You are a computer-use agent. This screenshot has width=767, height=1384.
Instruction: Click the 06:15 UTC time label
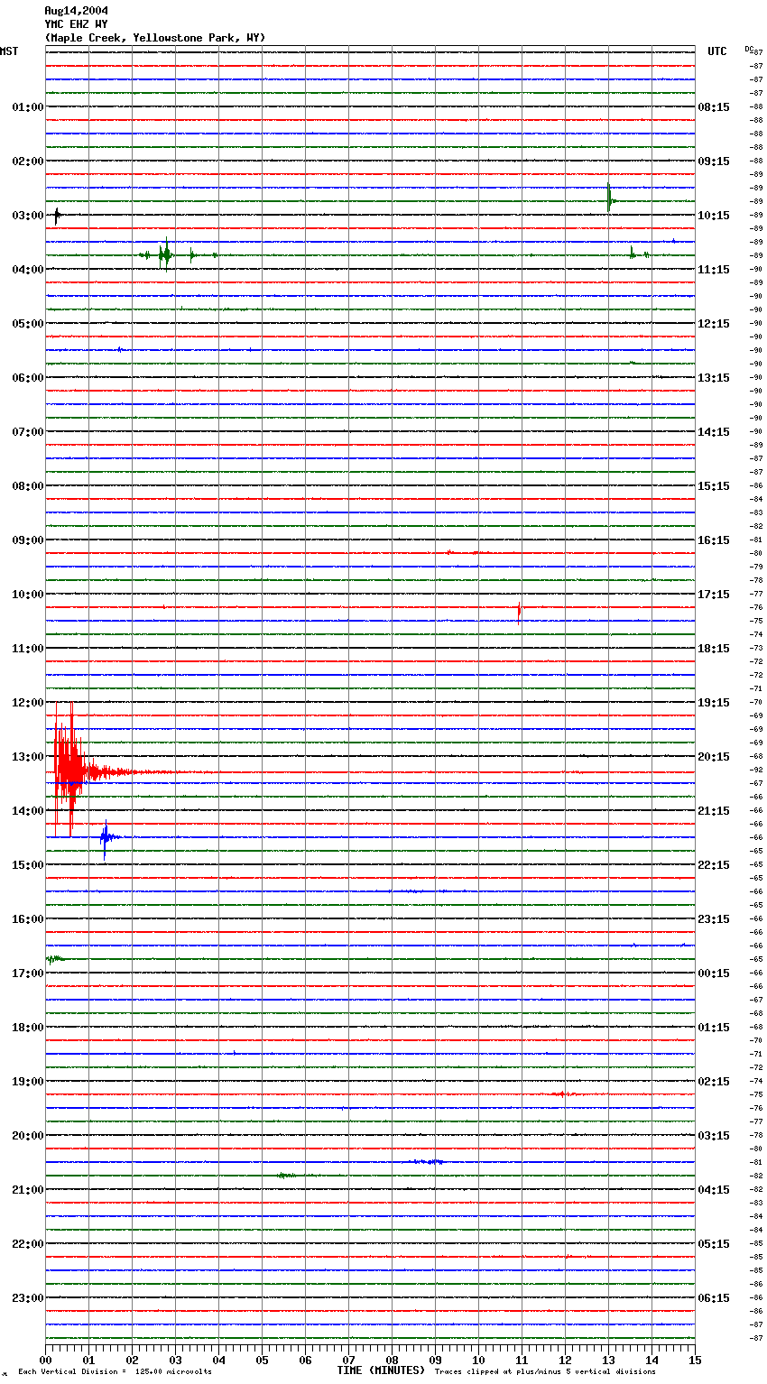pyautogui.click(x=714, y=1298)
